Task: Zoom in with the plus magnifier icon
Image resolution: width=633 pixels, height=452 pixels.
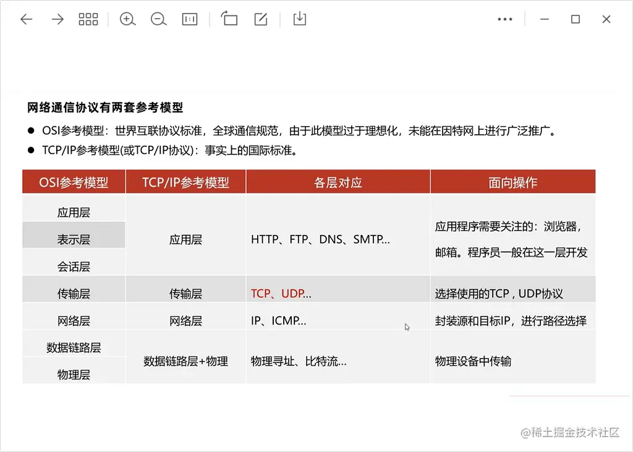Action: [x=127, y=19]
